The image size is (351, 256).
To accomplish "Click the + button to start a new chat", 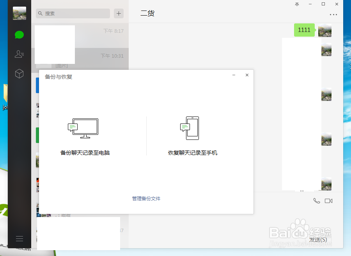I will point(119,13).
